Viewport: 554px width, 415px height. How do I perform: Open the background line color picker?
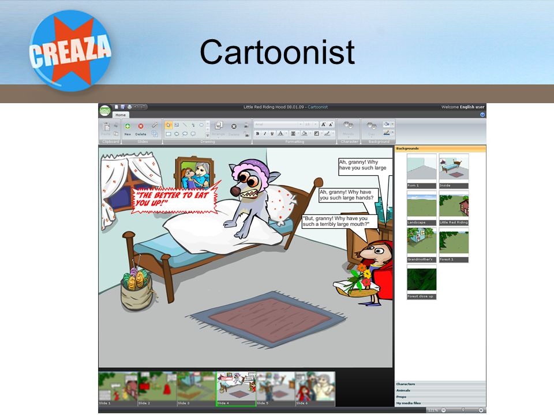pos(388,133)
